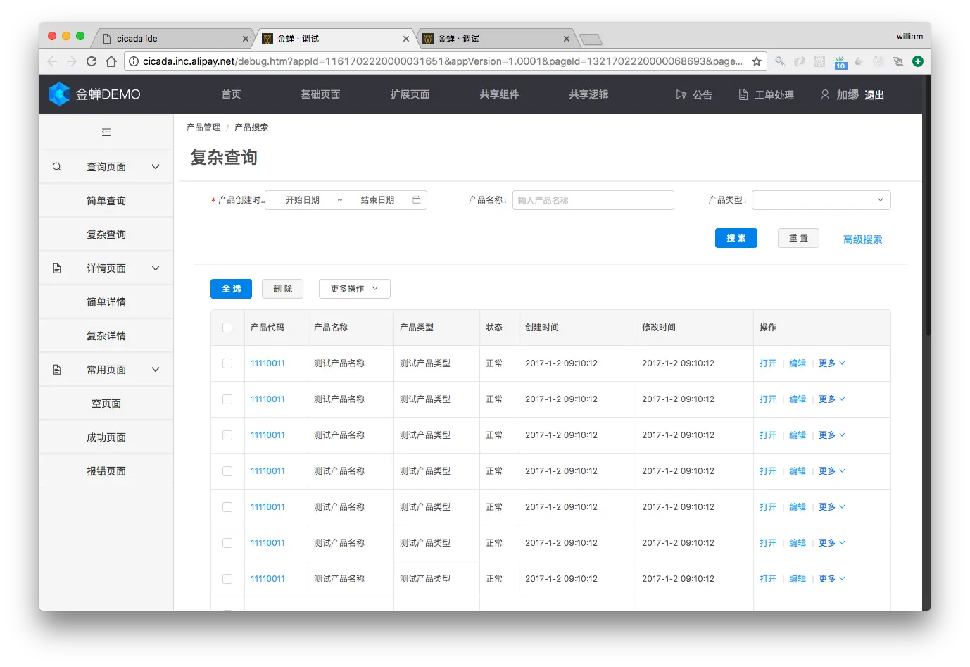Click the 结束日期 end date field
The height and width of the screenshot is (667, 970).
click(377, 200)
